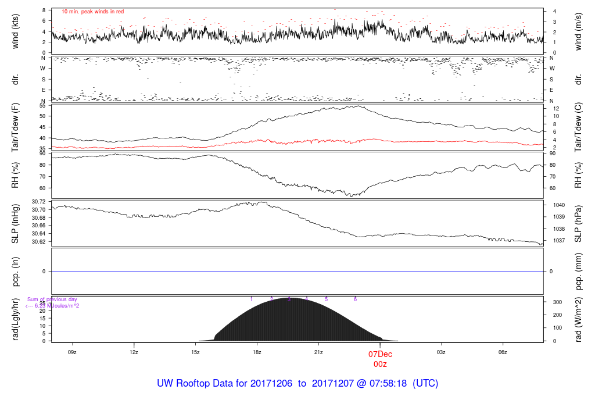Click the '6.23 MJoules/m^2' value annotation

(57, 306)
